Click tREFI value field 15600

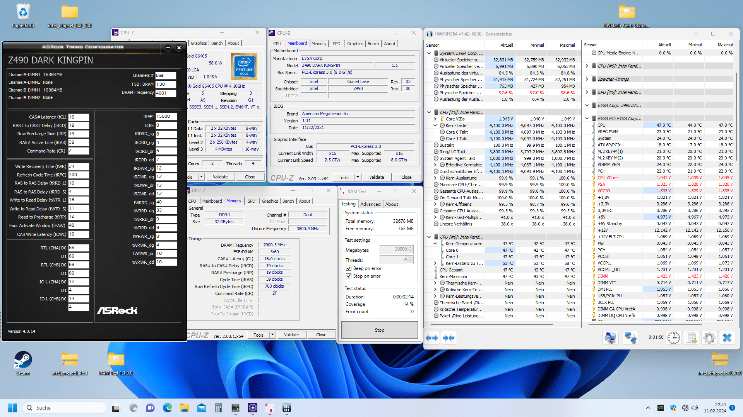coord(166,116)
